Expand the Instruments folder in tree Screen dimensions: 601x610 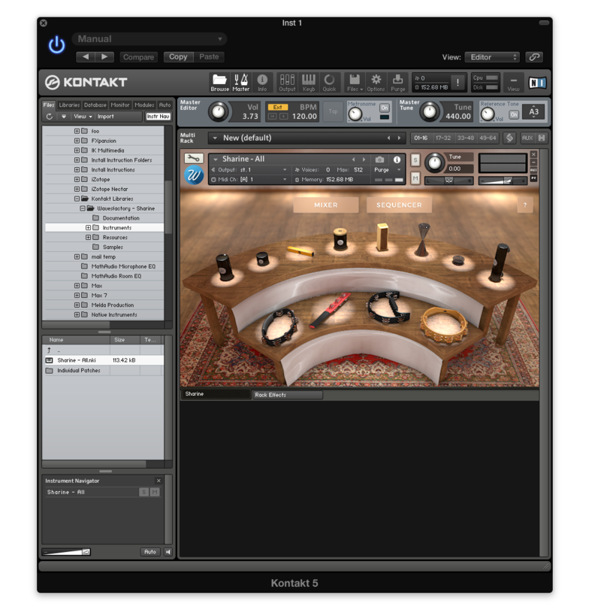(88, 228)
